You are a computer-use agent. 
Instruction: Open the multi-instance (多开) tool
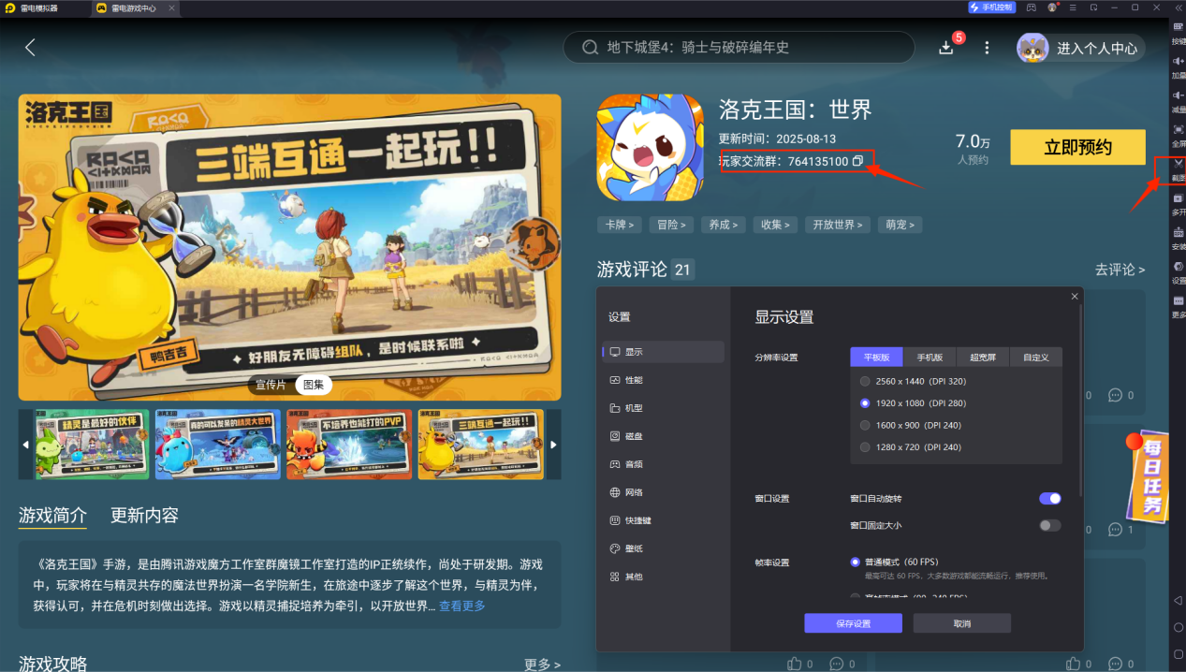coord(1179,197)
